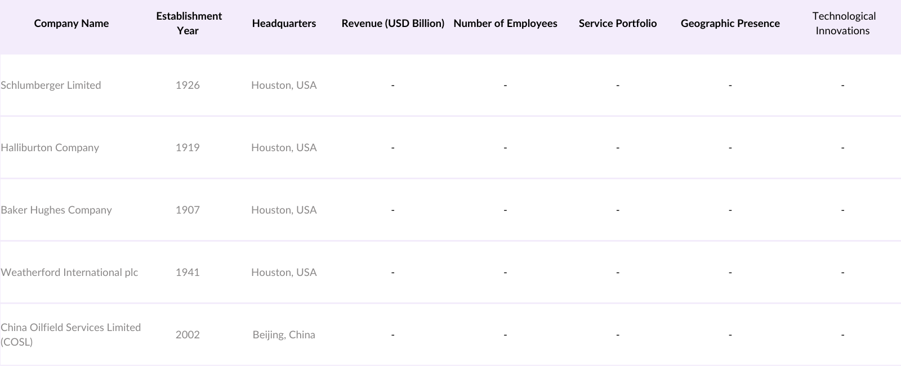Select the Beijing, China headquarters cell
The height and width of the screenshot is (367, 901).
tap(284, 335)
